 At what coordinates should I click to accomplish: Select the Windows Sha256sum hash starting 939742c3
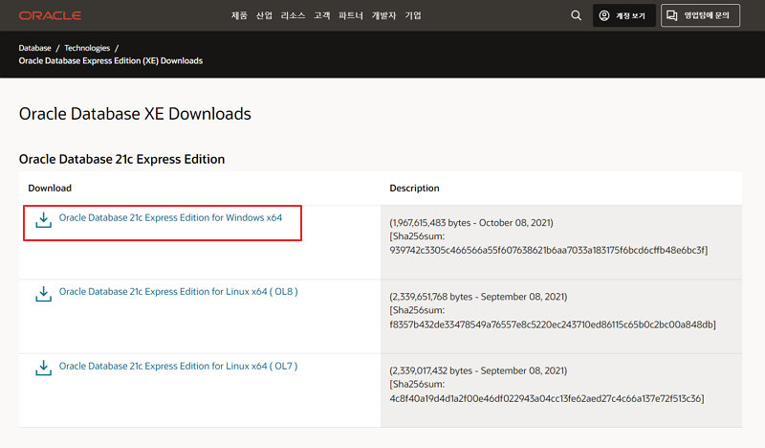click(x=548, y=250)
